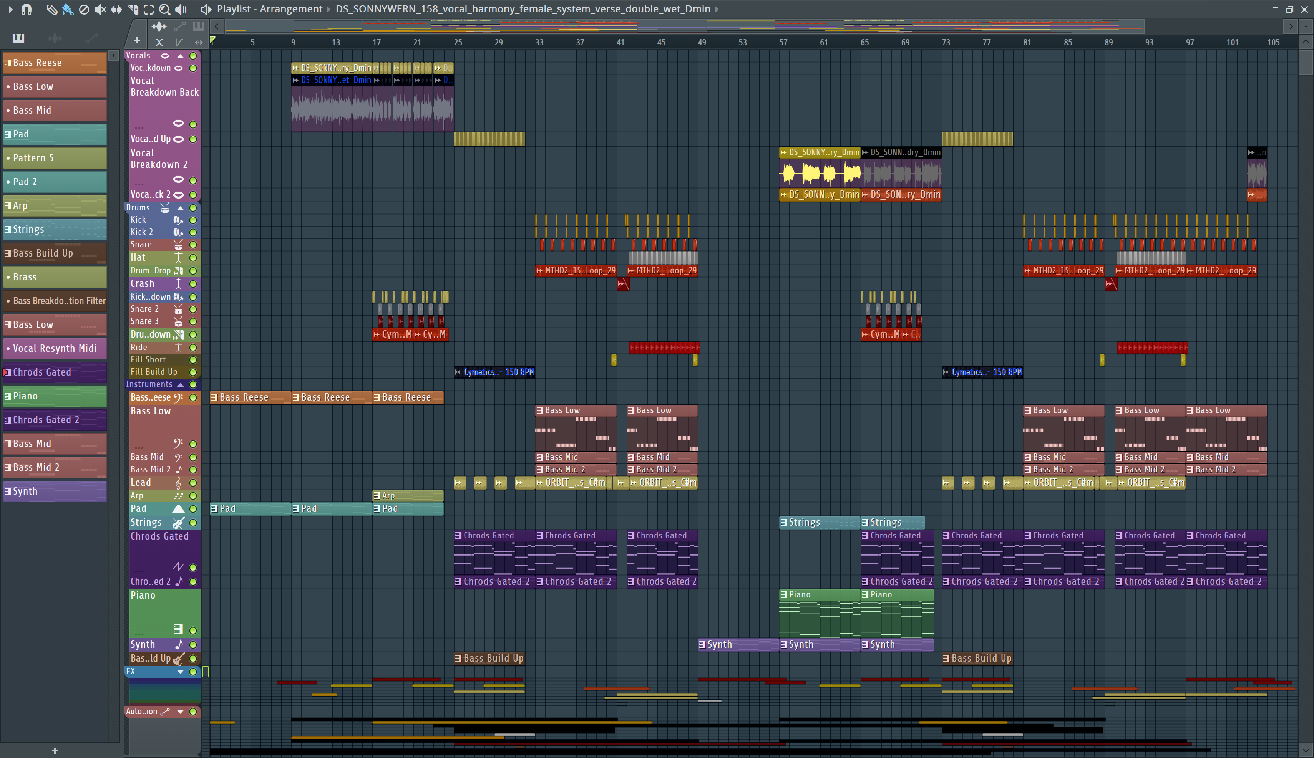Expand the FX track group

tap(180, 672)
